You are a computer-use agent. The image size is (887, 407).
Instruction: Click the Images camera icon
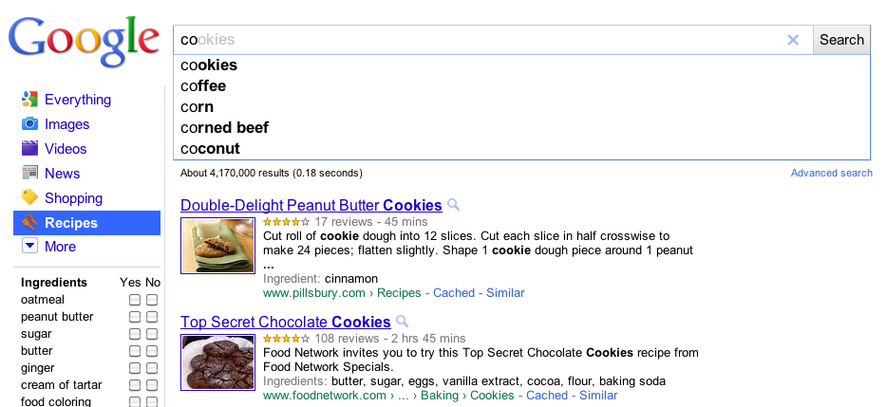[x=29, y=124]
